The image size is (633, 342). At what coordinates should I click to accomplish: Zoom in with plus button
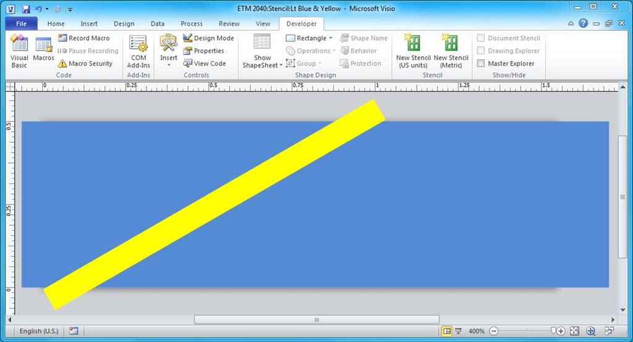tap(560, 331)
